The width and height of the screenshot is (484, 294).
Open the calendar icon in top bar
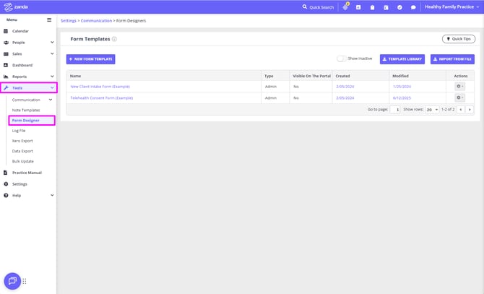(386, 7)
